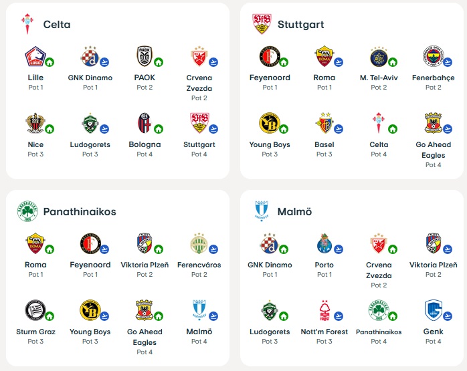Screen dimensions: 467x371
Task: Click M. Tel-Aviv team name
Action: point(379,78)
